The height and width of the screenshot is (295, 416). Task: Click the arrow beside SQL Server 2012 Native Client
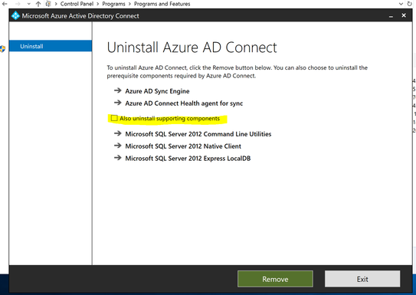click(117, 146)
